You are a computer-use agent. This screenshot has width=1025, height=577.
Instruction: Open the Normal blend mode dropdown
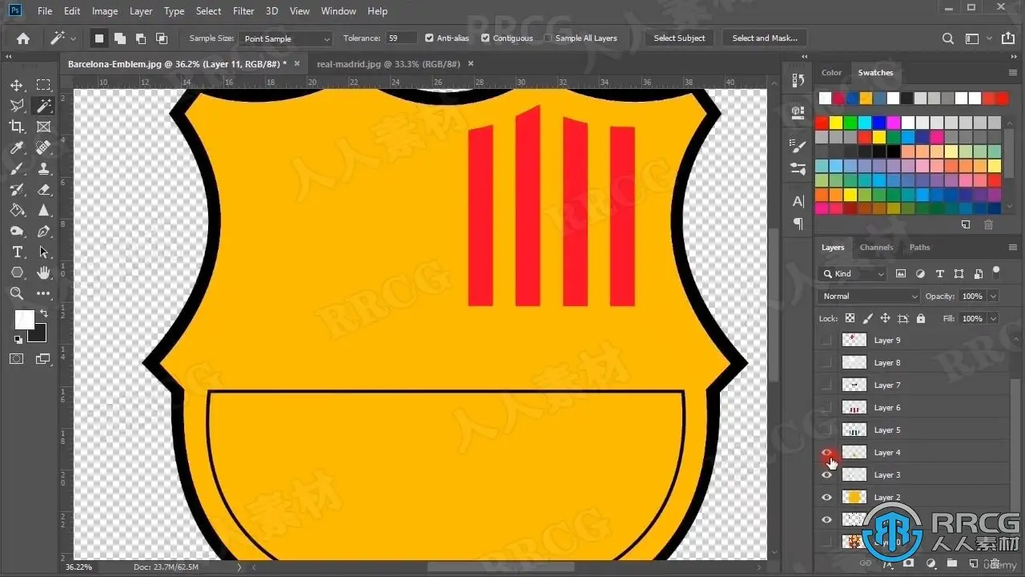tap(869, 296)
